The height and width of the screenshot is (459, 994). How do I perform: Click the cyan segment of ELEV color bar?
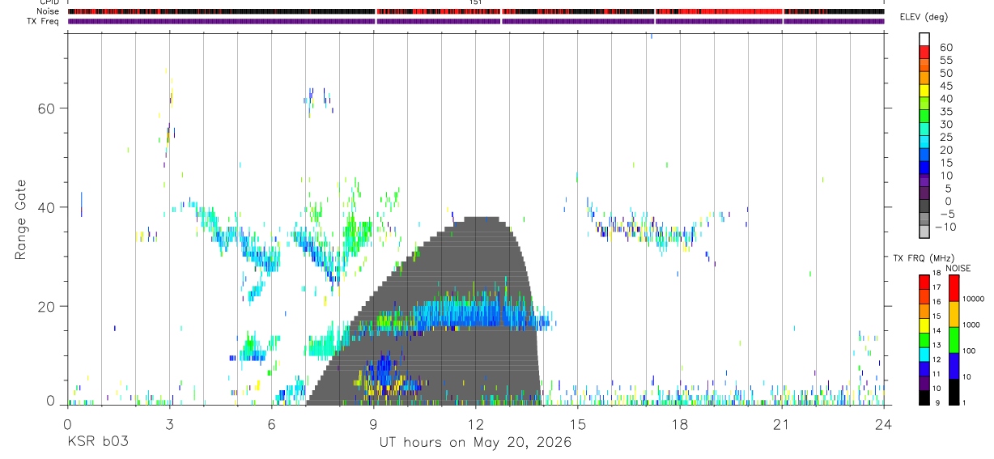[x=924, y=142]
